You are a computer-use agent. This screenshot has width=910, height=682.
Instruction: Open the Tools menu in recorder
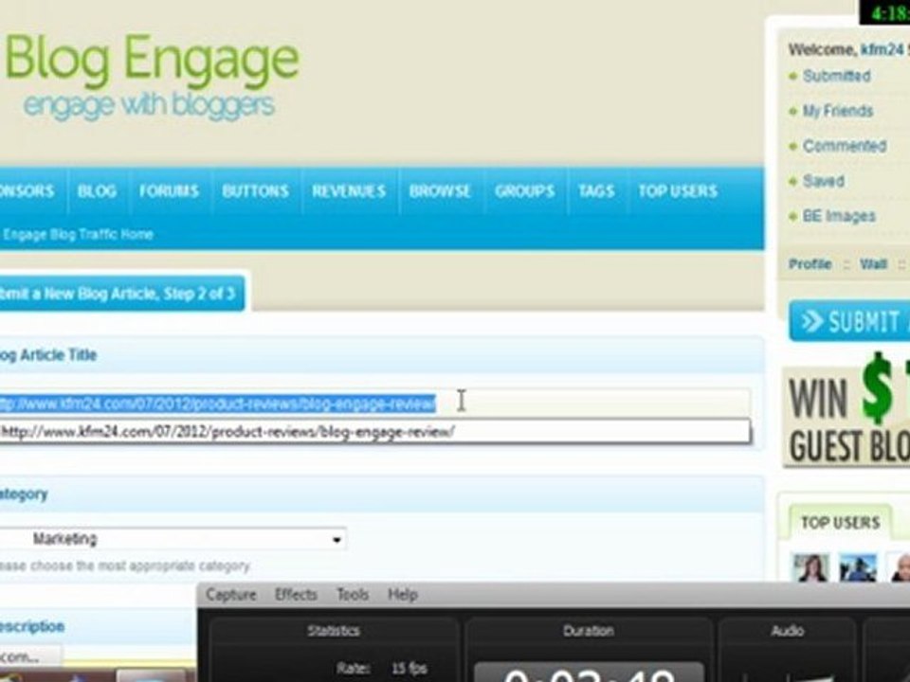pos(353,595)
